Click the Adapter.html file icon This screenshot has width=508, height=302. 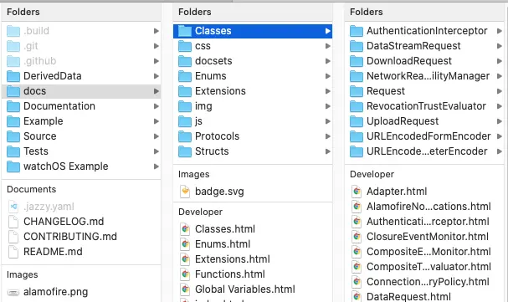click(x=357, y=192)
